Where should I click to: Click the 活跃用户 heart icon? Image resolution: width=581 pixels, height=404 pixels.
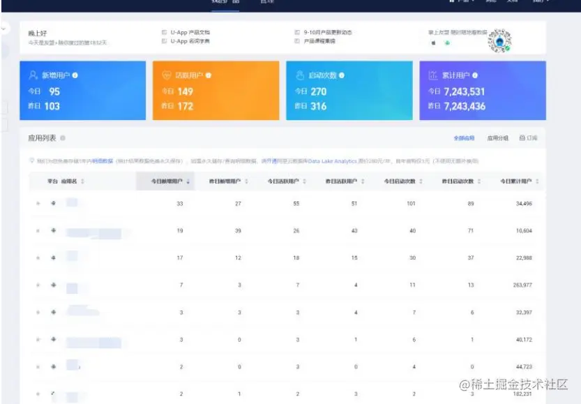click(x=167, y=75)
